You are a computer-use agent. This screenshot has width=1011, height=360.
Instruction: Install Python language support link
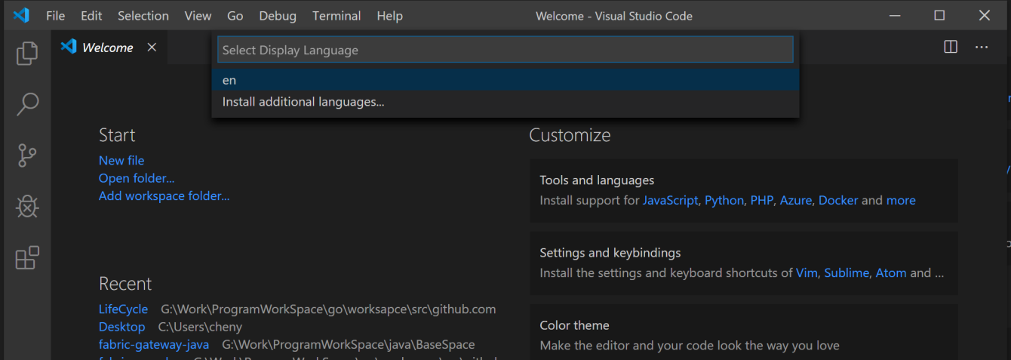(724, 201)
